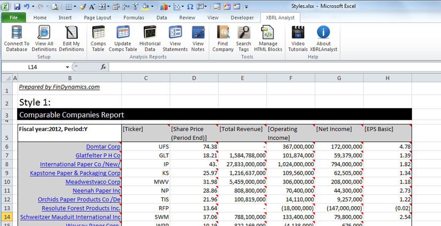The width and height of the screenshot is (441, 226).
Task: Open the Comps Table report
Action: [98, 32]
